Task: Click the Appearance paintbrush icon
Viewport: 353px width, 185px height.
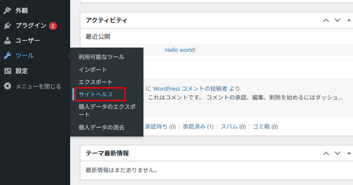Action: (x=8, y=10)
